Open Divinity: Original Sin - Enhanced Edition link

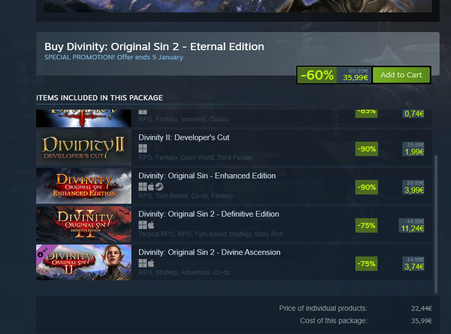pyautogui.click(x=207, y=176)
